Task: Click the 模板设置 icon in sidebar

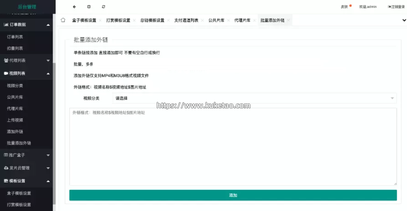Action: point(6,181)
